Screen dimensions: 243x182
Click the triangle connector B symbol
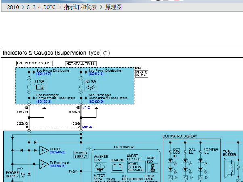click(44, 164)
